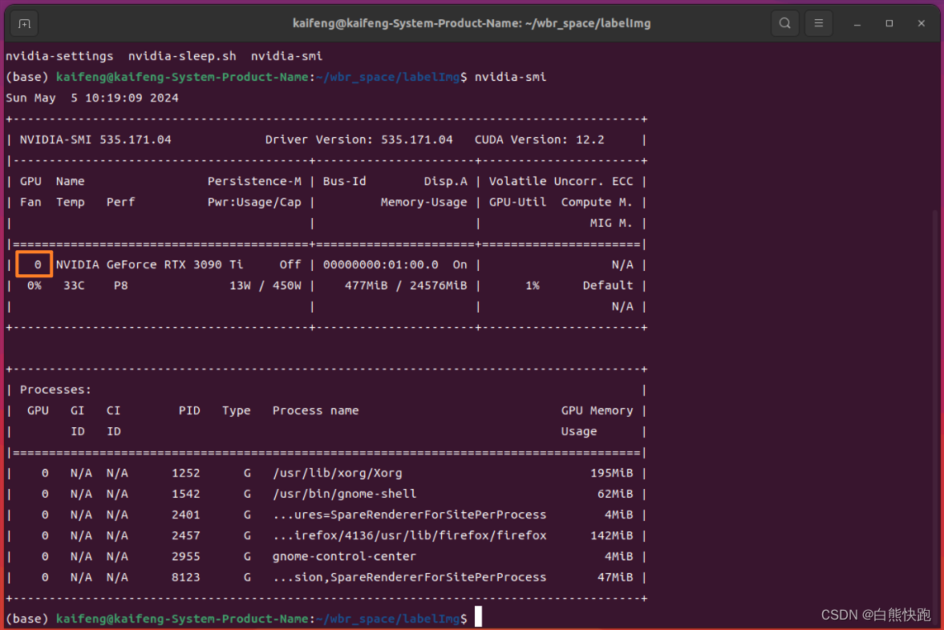Screen dimensions: 944x630
Task: Open the terminal hamburger menu
Action: pos(818,23)
